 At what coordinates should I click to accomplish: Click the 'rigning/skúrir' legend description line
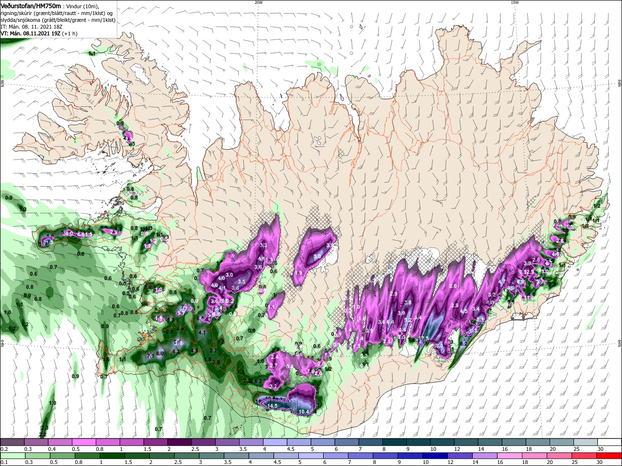[x=56, y=13]
